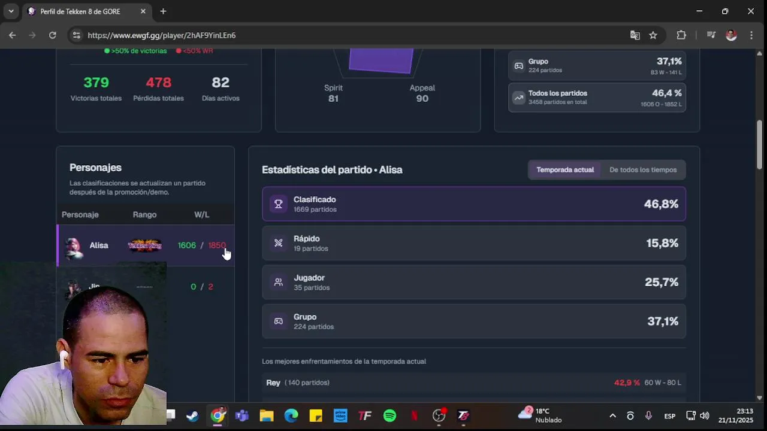This screenshot has height=431, width=767.
Task: Open Microsoft Edge from taskbar
Action: click(x=291, y=415)
